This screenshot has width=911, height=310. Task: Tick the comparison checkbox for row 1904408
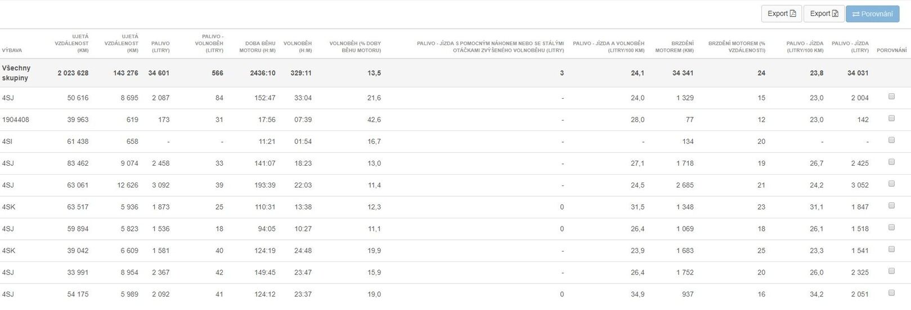coord(891,118)
